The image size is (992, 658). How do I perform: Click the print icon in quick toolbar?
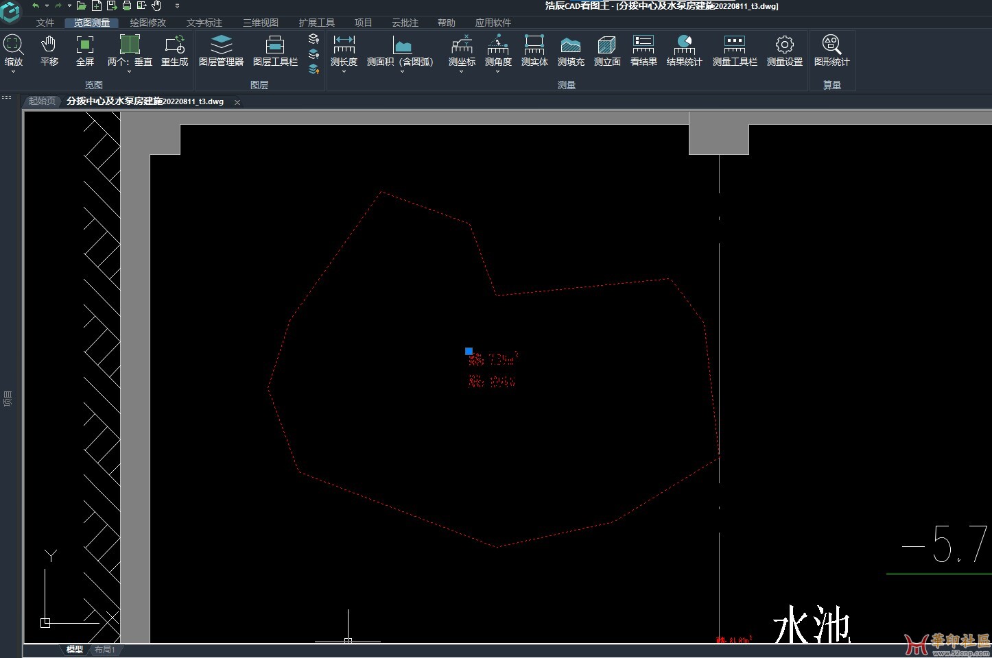coord(127,5)
